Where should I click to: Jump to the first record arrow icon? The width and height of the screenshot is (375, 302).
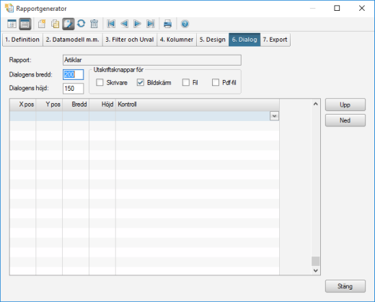click(x=111, y=24)
